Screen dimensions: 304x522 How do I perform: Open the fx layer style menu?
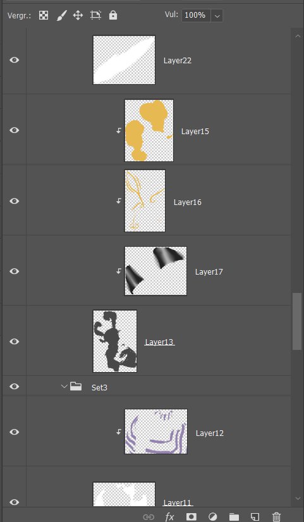tap(169, 517)
